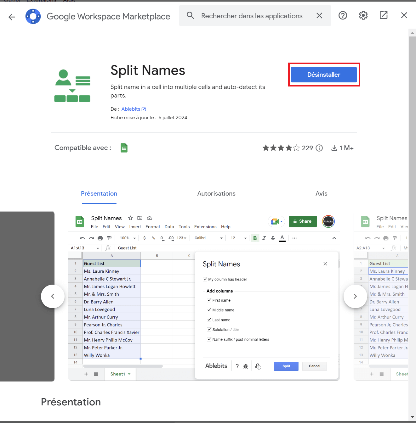Image resolution: width=416 pixels, height=423 pixels.
Task: Click the rating info icon beside 229
Action: click(x=319, y=148)
